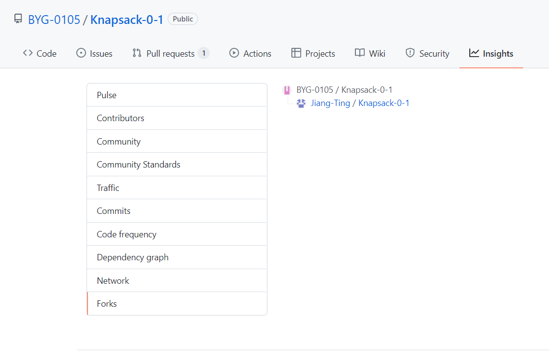Viewport: 549px width, 357px height.
Task: Open Contributors in the Insights sidebar
Action: (177, 118)
